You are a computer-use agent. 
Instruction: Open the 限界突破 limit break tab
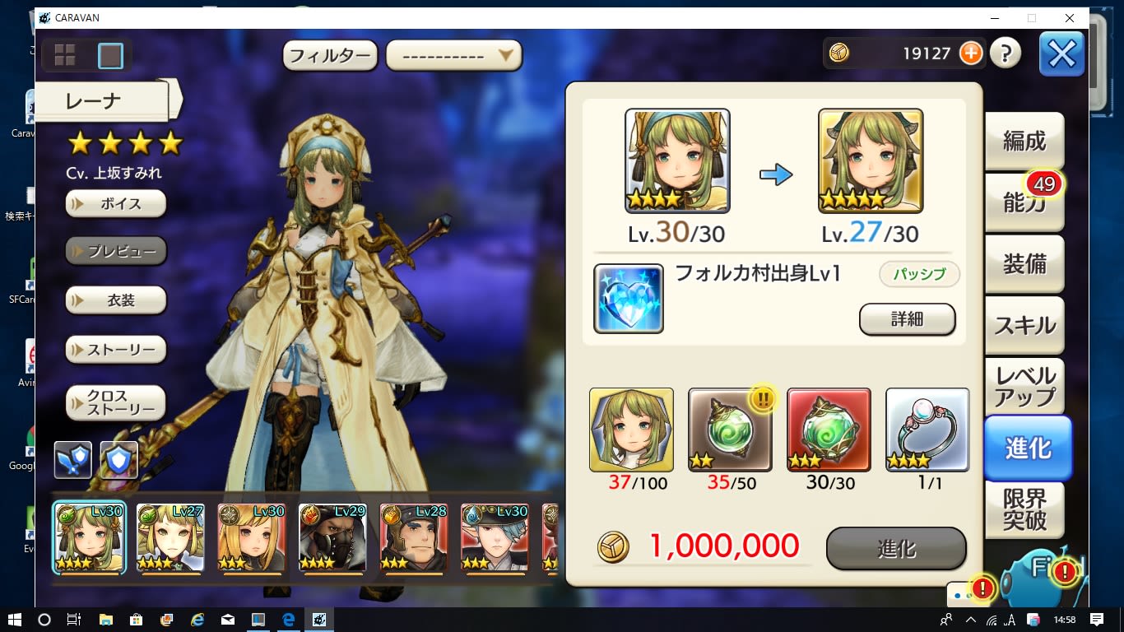[x=1024, y=510]
